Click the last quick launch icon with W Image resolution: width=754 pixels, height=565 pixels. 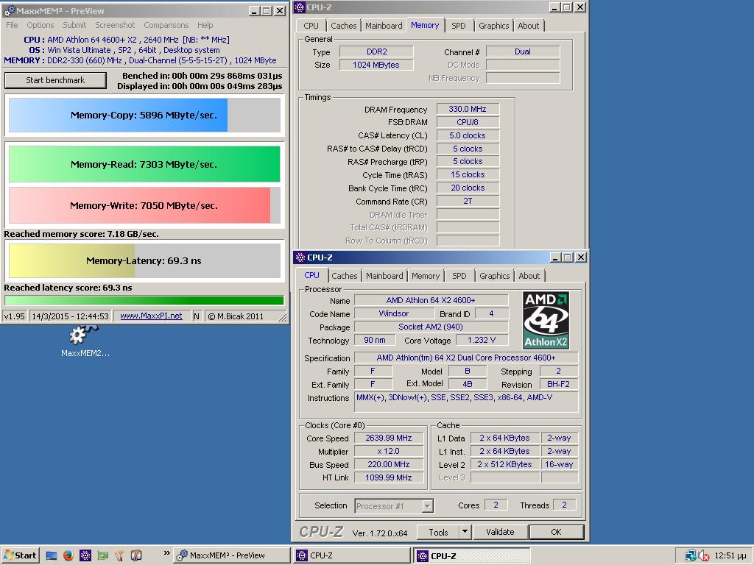tap(136, 555)
